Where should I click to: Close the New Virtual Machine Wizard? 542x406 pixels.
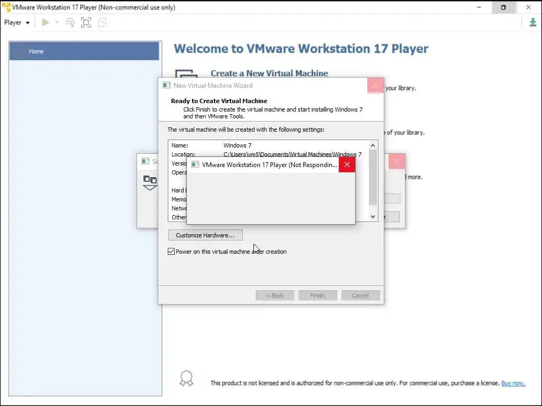[375, 85]
